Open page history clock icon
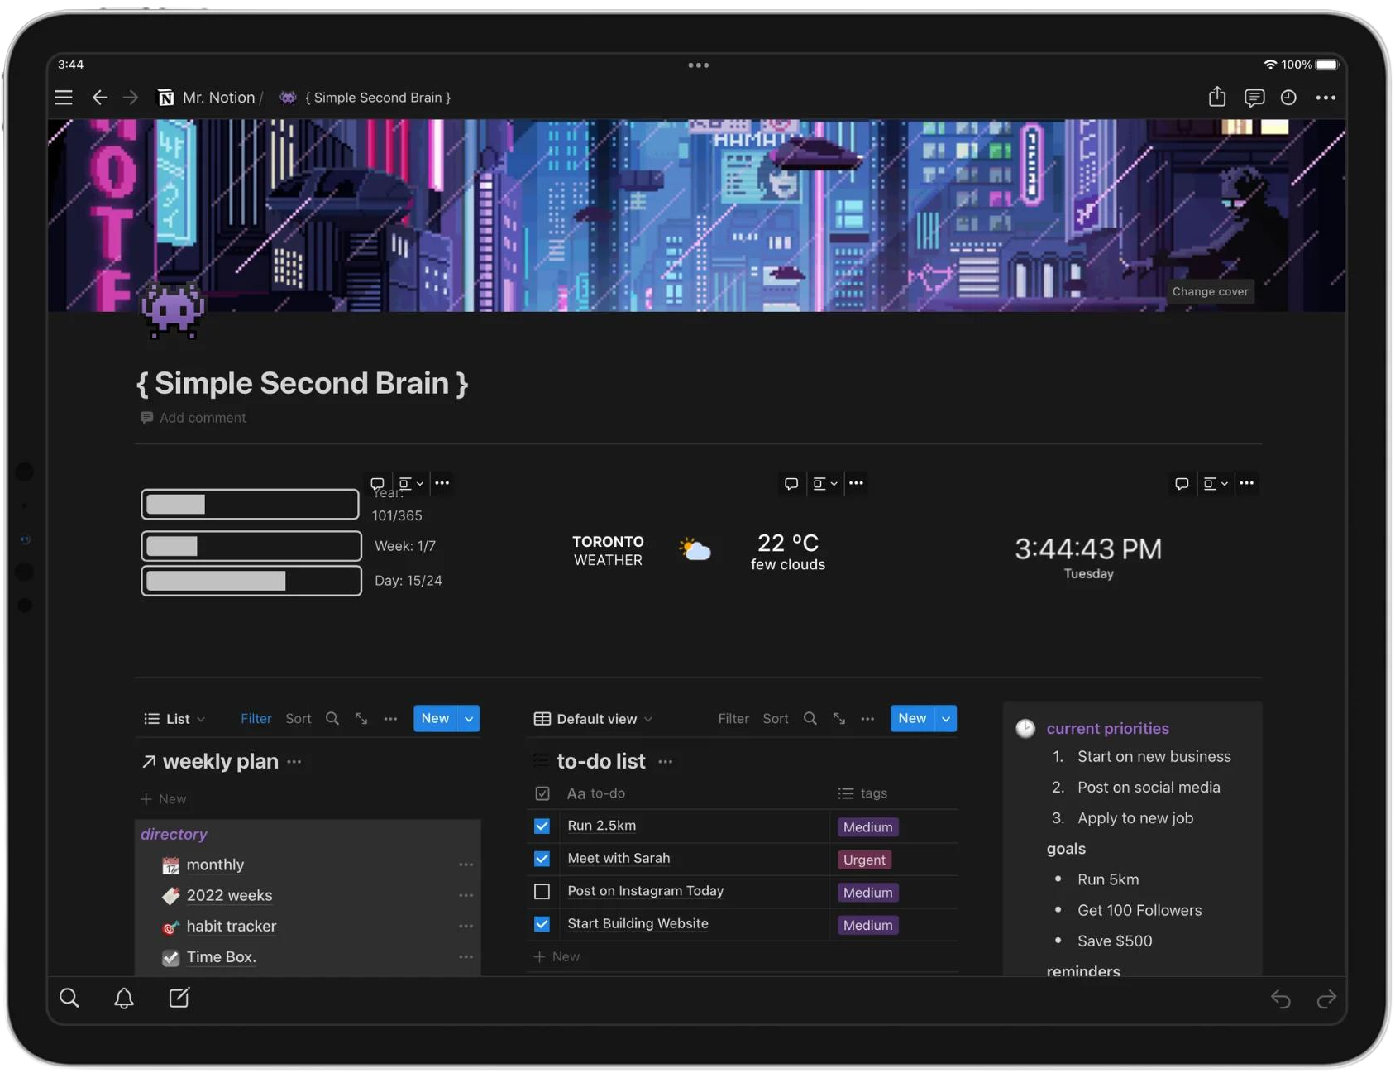 click(x=1288, y=98)
